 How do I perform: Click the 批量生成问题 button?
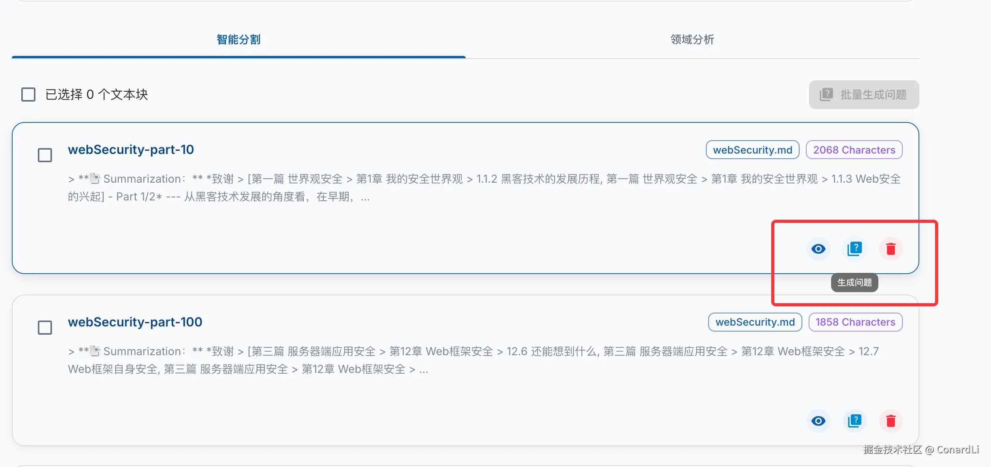pyautogui.click(x=864, y=95)
